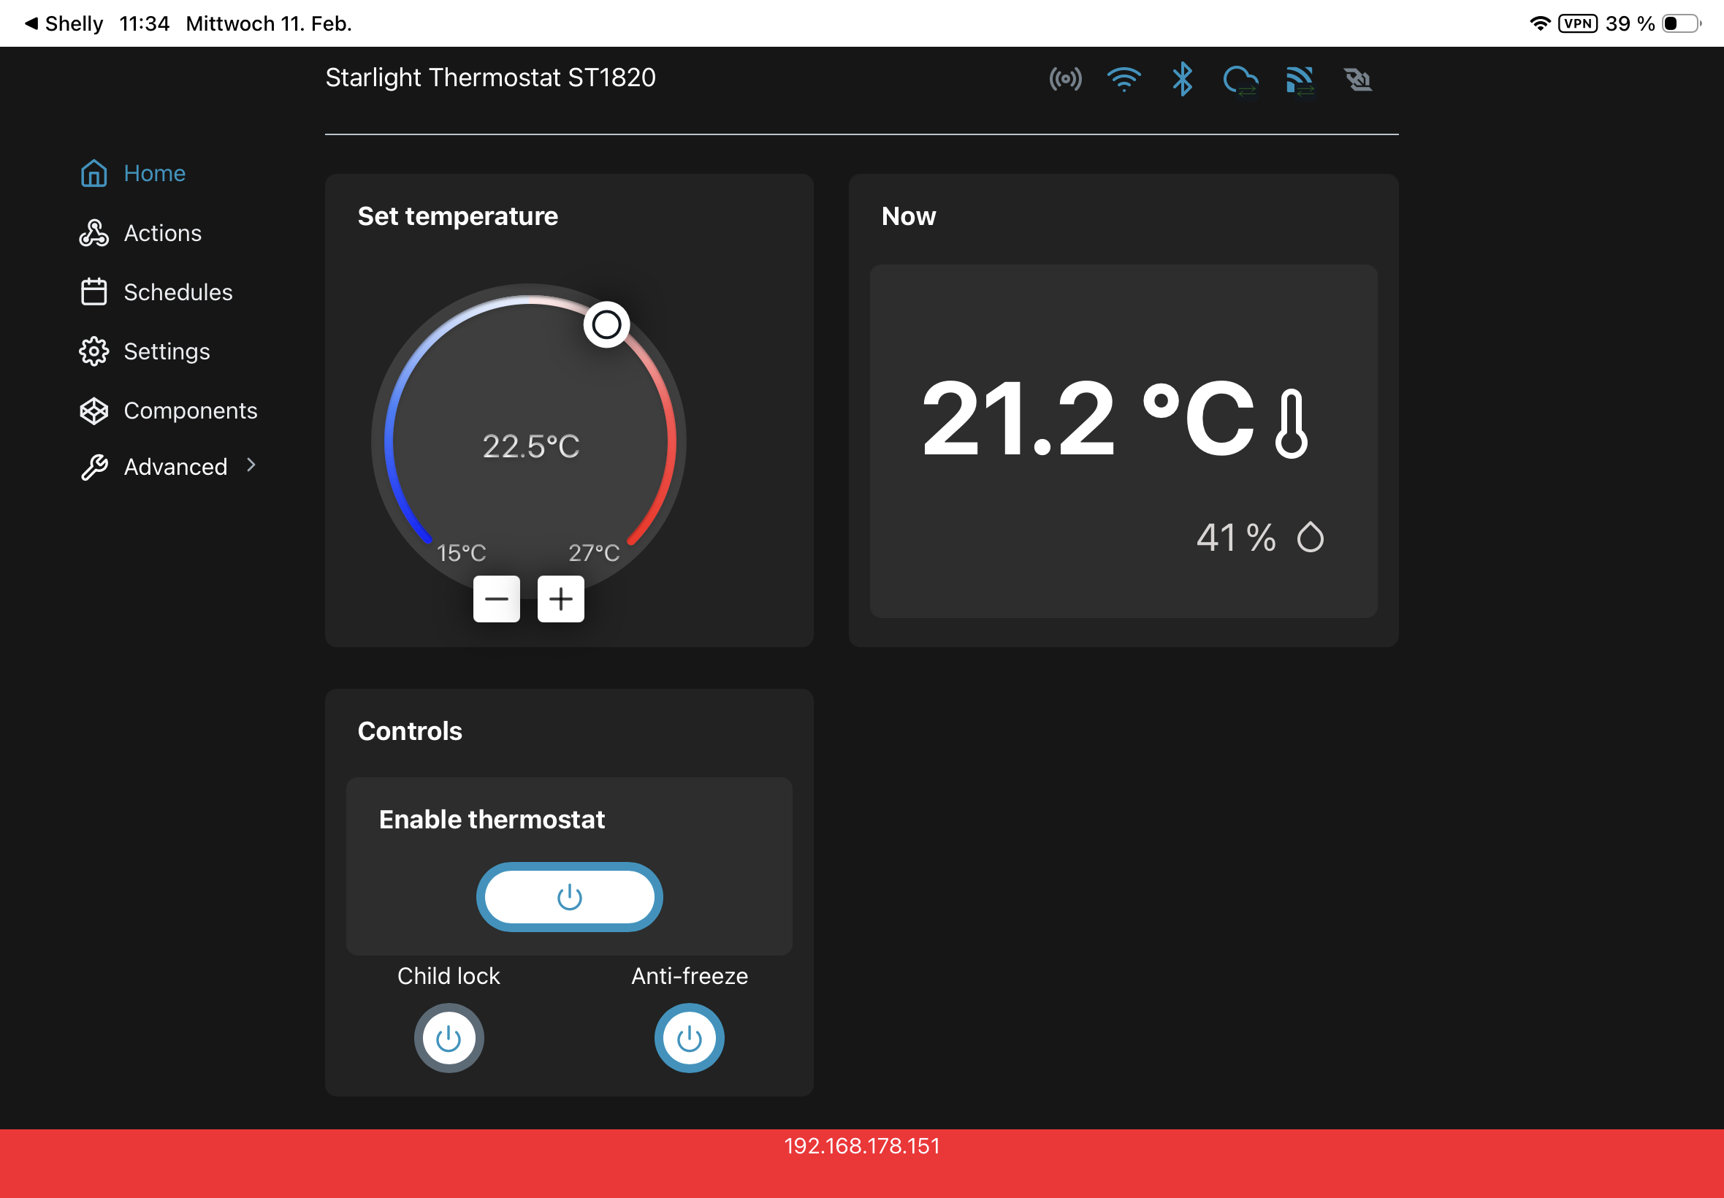Screen dimensions: 1724x1198
Task: Click the crossed-out debug status icon
Action: click(x=1358, y=80)
